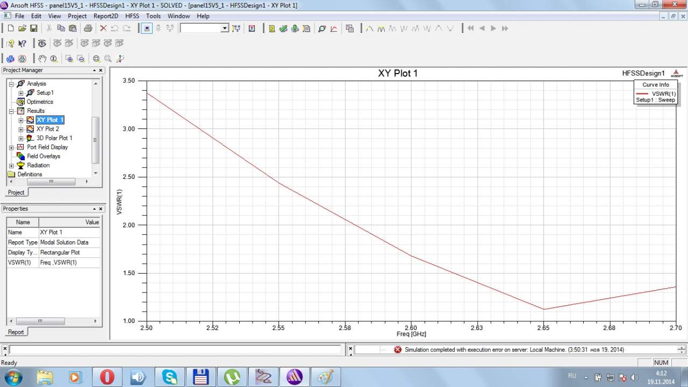This screenshot has height=387, width=688.
Task: Paste from clipboard toolbar icon
Action: [x=73, y=28]
